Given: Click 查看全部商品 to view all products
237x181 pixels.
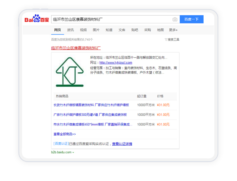Looking at the screenshot, I should point(65,134).
